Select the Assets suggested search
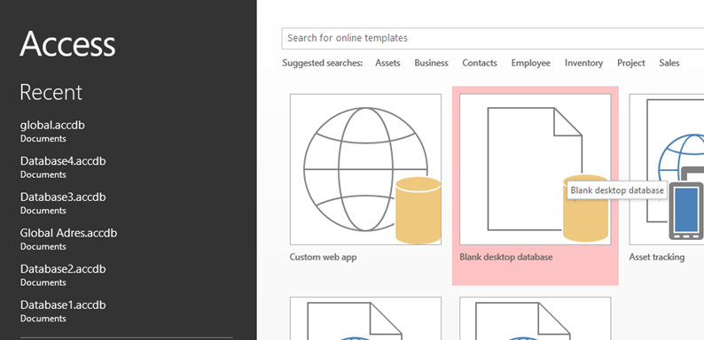The height and width of the screenshot is (340, 704). 387,63
